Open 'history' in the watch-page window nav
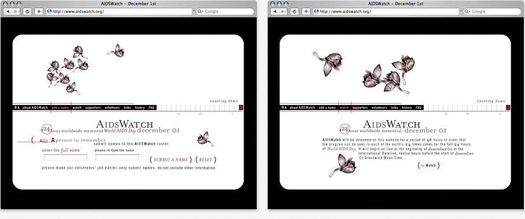The height and width of the screenshot is (219, 525). [x=407, y=108]
